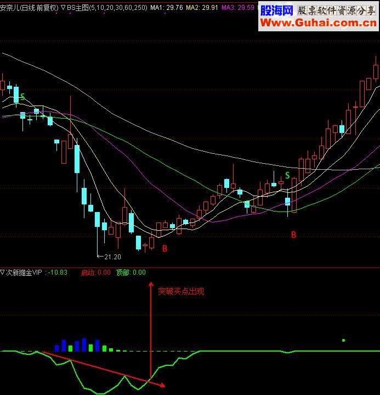Select the red 启动: 0.00 readout
Image resolution: width=380 pixels, height=395 pixels.
pos(95,272)
